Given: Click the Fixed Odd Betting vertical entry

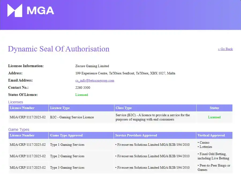Looking at the screenshot, I should click(x=213, y=156).
